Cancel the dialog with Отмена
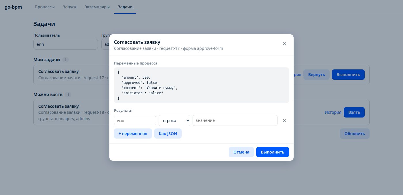The image size is (403, 195). pyautogui.click(x=241, y=152)
